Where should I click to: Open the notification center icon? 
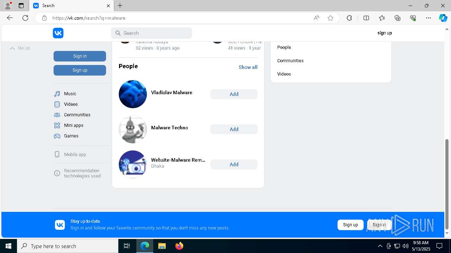[439, 246]
